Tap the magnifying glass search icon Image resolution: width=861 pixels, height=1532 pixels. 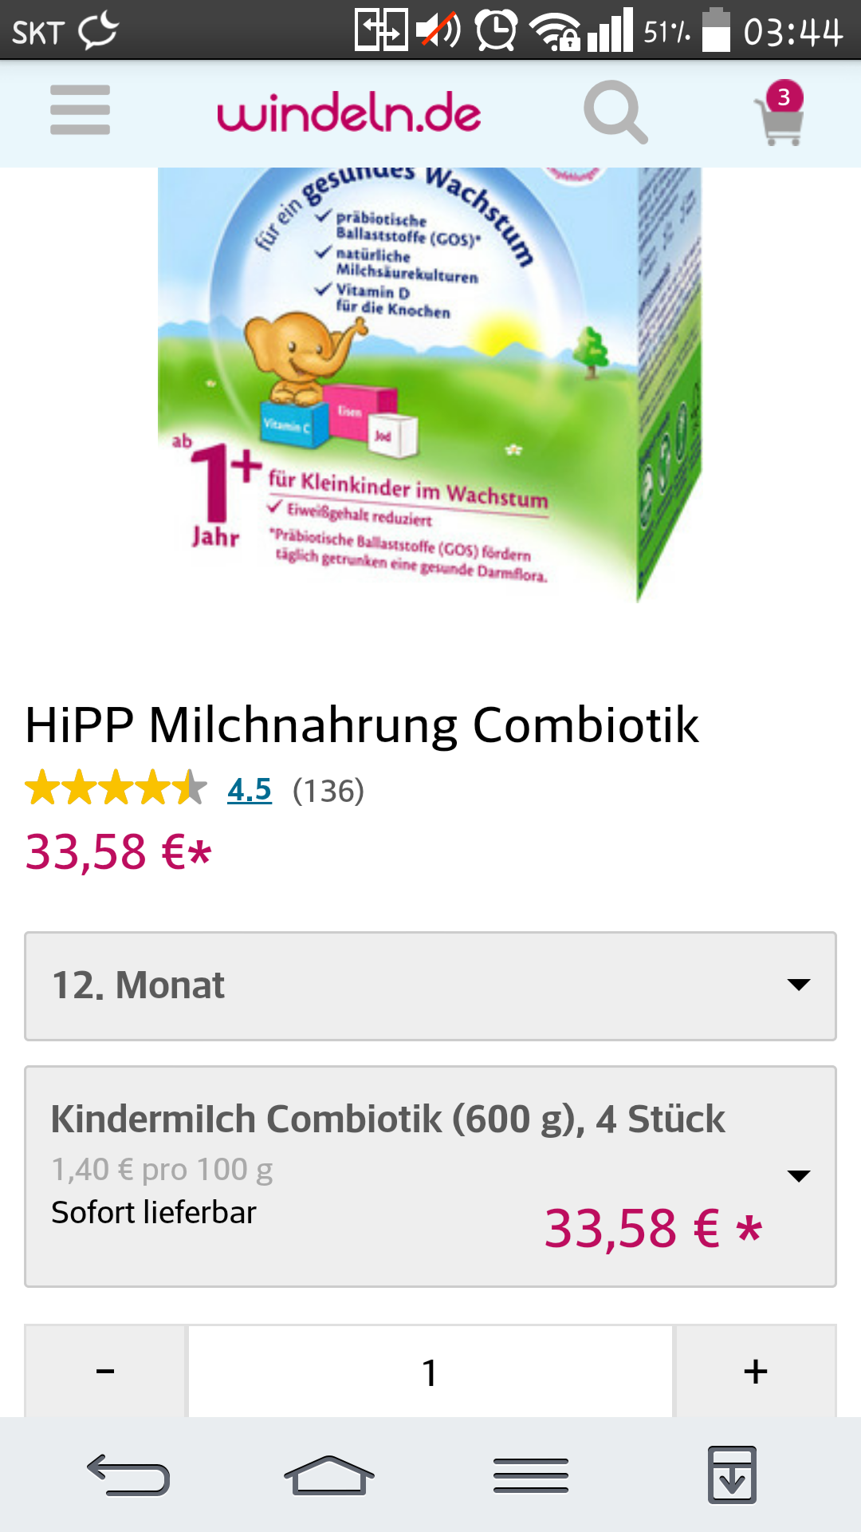click(615, 112)
